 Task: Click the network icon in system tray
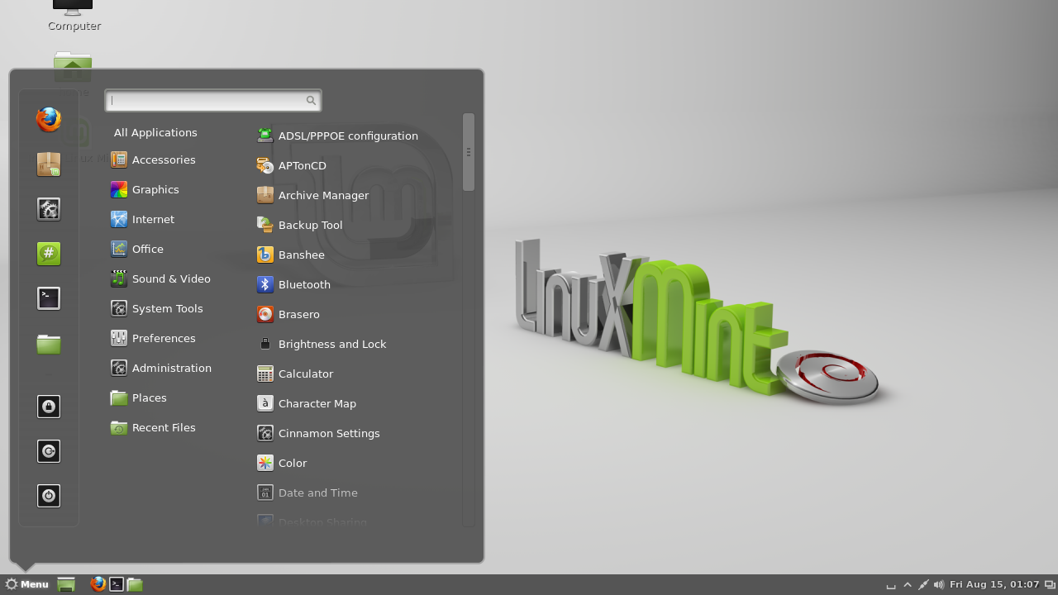click(923, 585)
